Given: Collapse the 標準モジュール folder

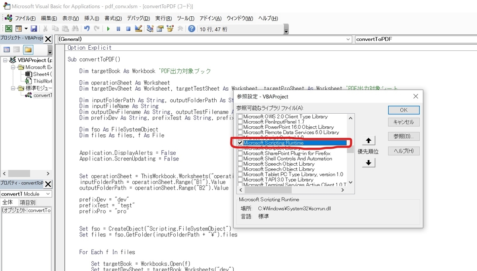Looking at the screenshot, I should [13, 88].
